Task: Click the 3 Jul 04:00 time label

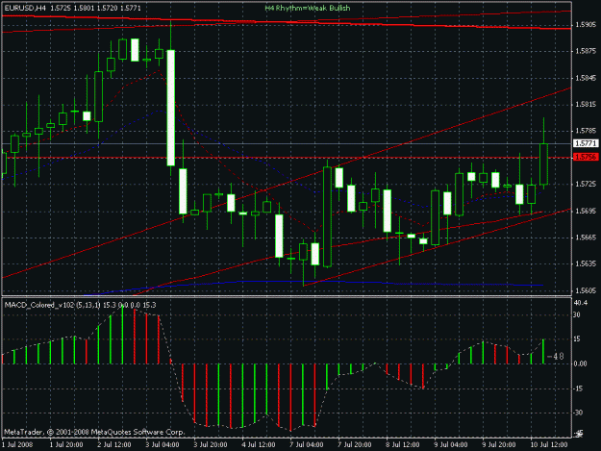Action: click(x=163, y=445)
